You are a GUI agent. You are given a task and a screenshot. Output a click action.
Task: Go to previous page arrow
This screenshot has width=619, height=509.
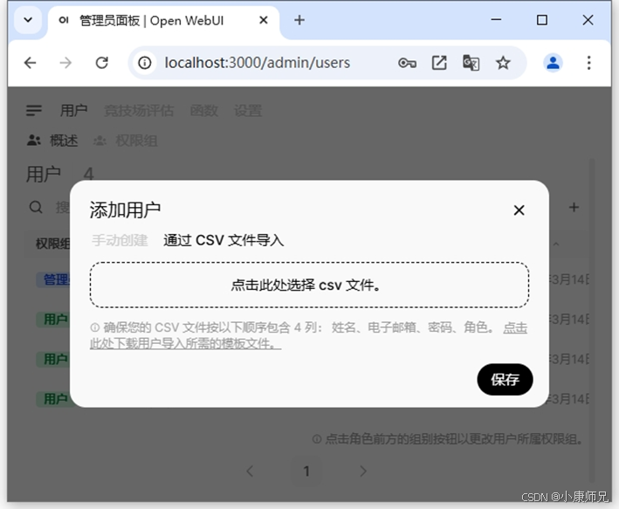click(x=250, y=471)
